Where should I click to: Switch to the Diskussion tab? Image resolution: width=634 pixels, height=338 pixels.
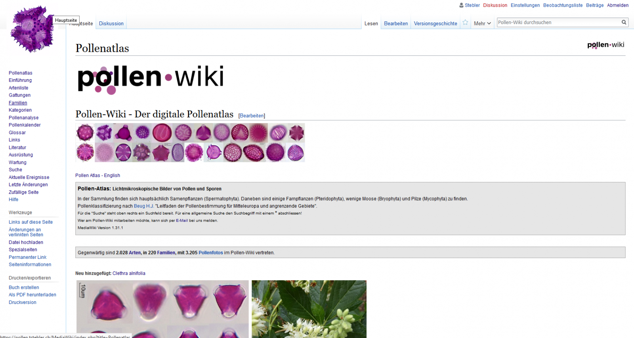[x=111, y=23]
